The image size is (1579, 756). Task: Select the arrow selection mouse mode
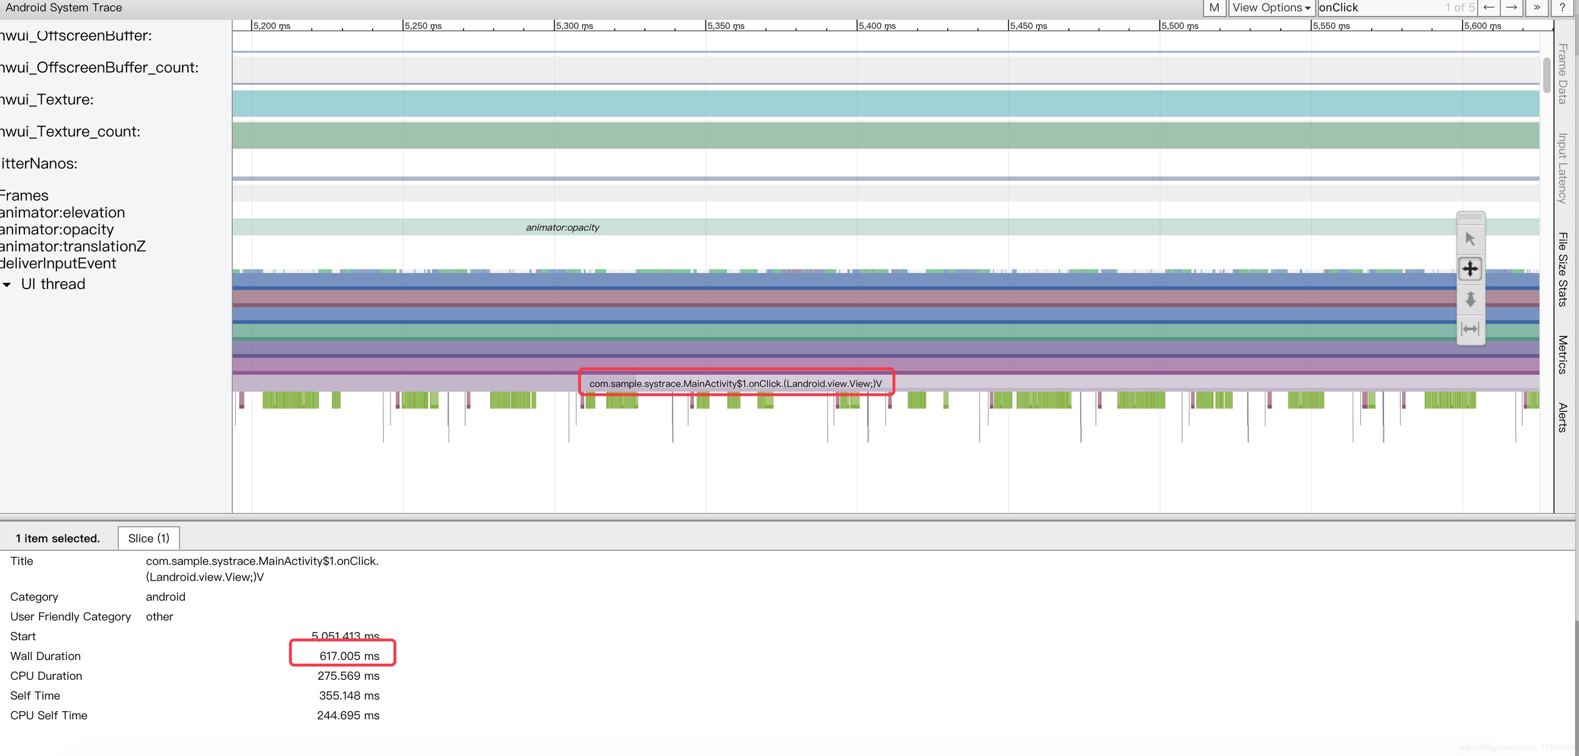[x=1470, y=239]
